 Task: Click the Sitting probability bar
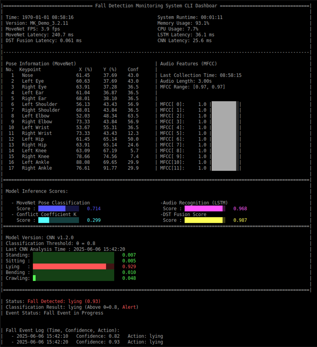(x=74, y=261)
